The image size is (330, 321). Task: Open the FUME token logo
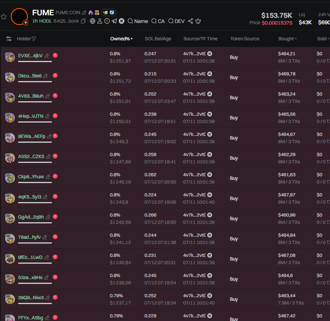[19, 17]
